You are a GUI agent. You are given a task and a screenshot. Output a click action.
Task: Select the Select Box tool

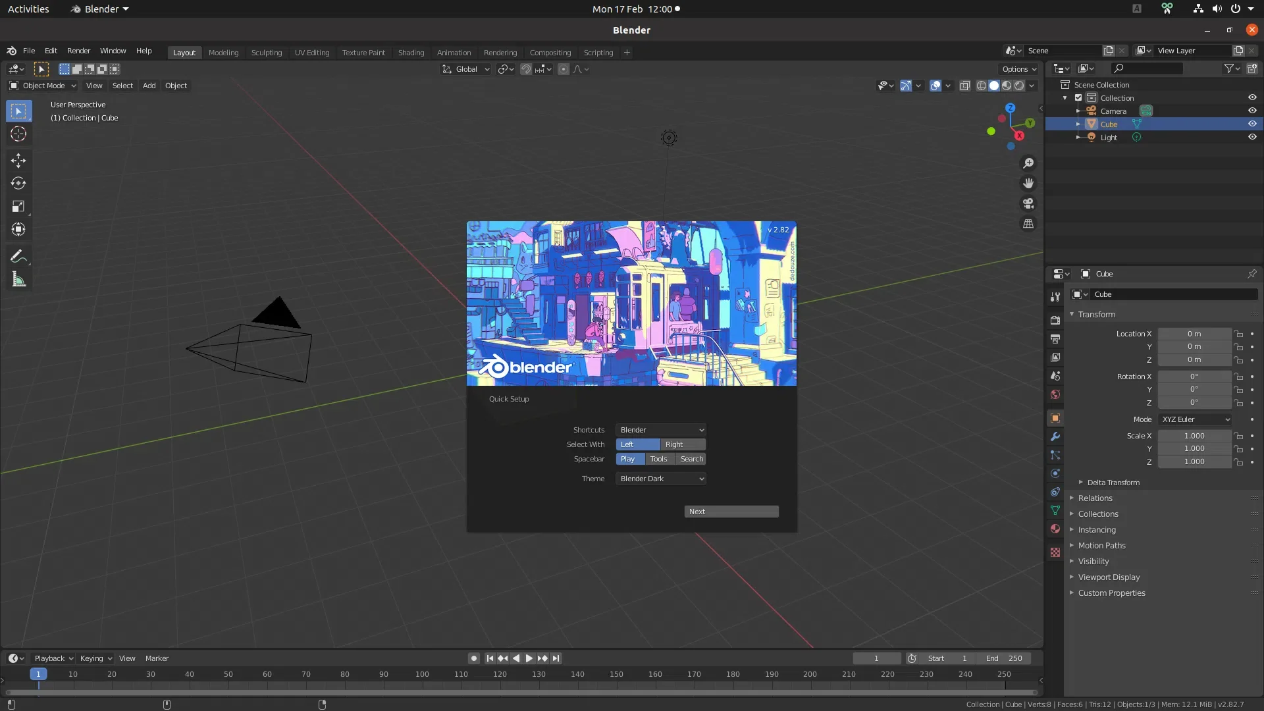coord(18,111)
